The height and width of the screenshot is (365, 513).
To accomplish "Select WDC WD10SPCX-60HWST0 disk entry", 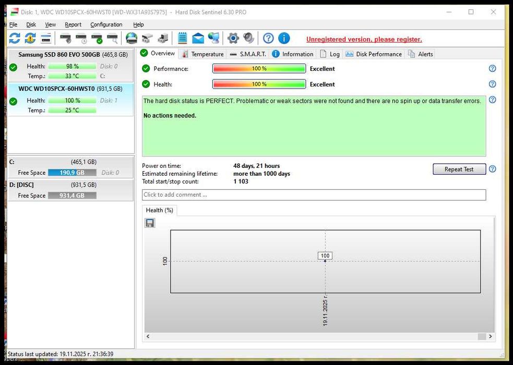I will (70, 100).
